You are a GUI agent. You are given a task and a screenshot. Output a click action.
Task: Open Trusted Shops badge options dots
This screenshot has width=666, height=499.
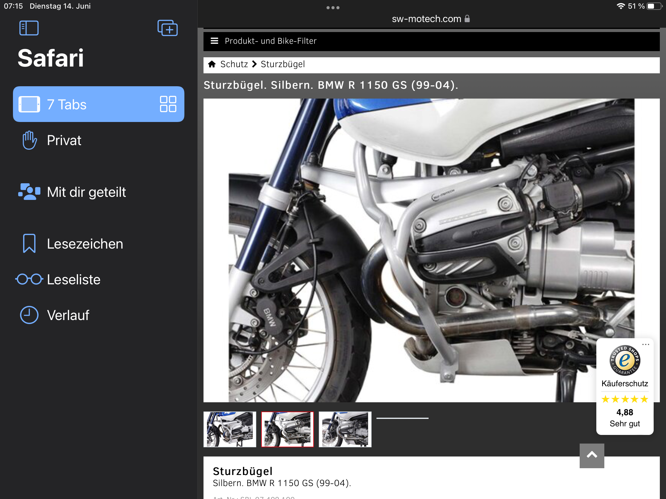click(646, 345)
